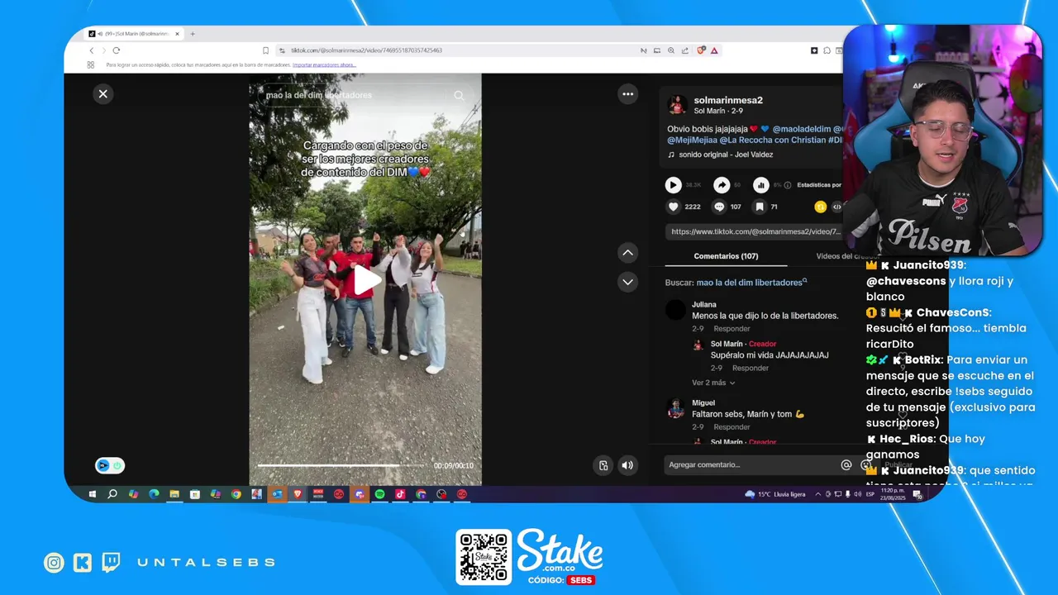Click the video URL copy field
1058x595 pixels.
pyautogui.click(x=755, y=232)
